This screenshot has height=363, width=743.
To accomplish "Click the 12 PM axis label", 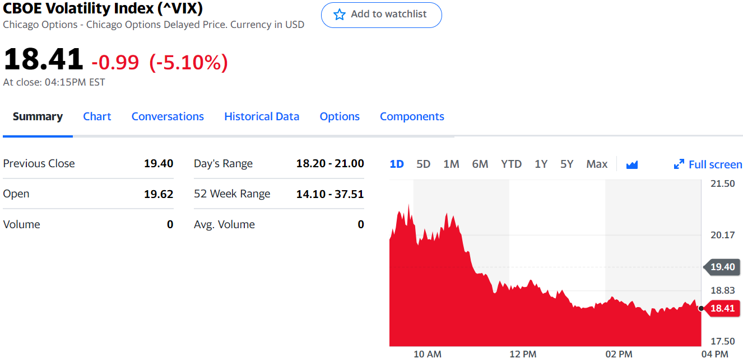I will [x=523, y=354].
